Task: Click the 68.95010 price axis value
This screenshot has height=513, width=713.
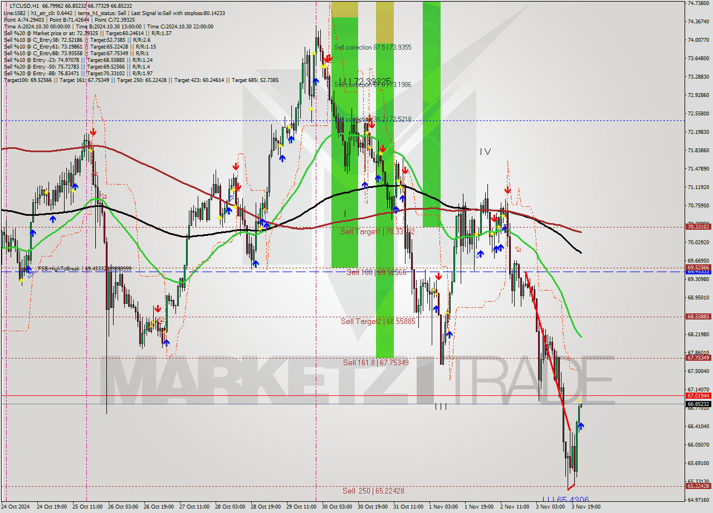Action: [698, 297]
